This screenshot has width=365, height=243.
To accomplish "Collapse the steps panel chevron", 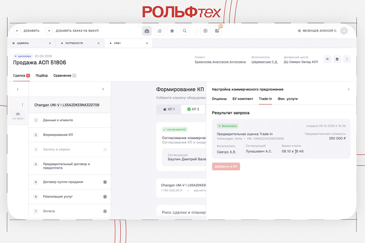I will (103, 89).
